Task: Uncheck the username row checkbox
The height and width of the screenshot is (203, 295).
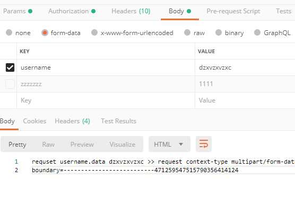Action: coord(10,67)
